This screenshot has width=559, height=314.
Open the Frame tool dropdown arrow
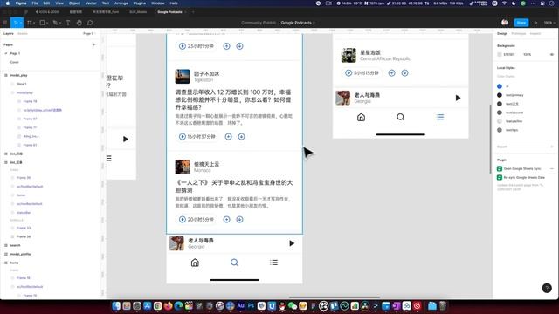[34, 23]
